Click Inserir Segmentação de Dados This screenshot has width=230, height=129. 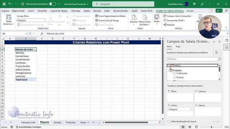coord(110,16)
